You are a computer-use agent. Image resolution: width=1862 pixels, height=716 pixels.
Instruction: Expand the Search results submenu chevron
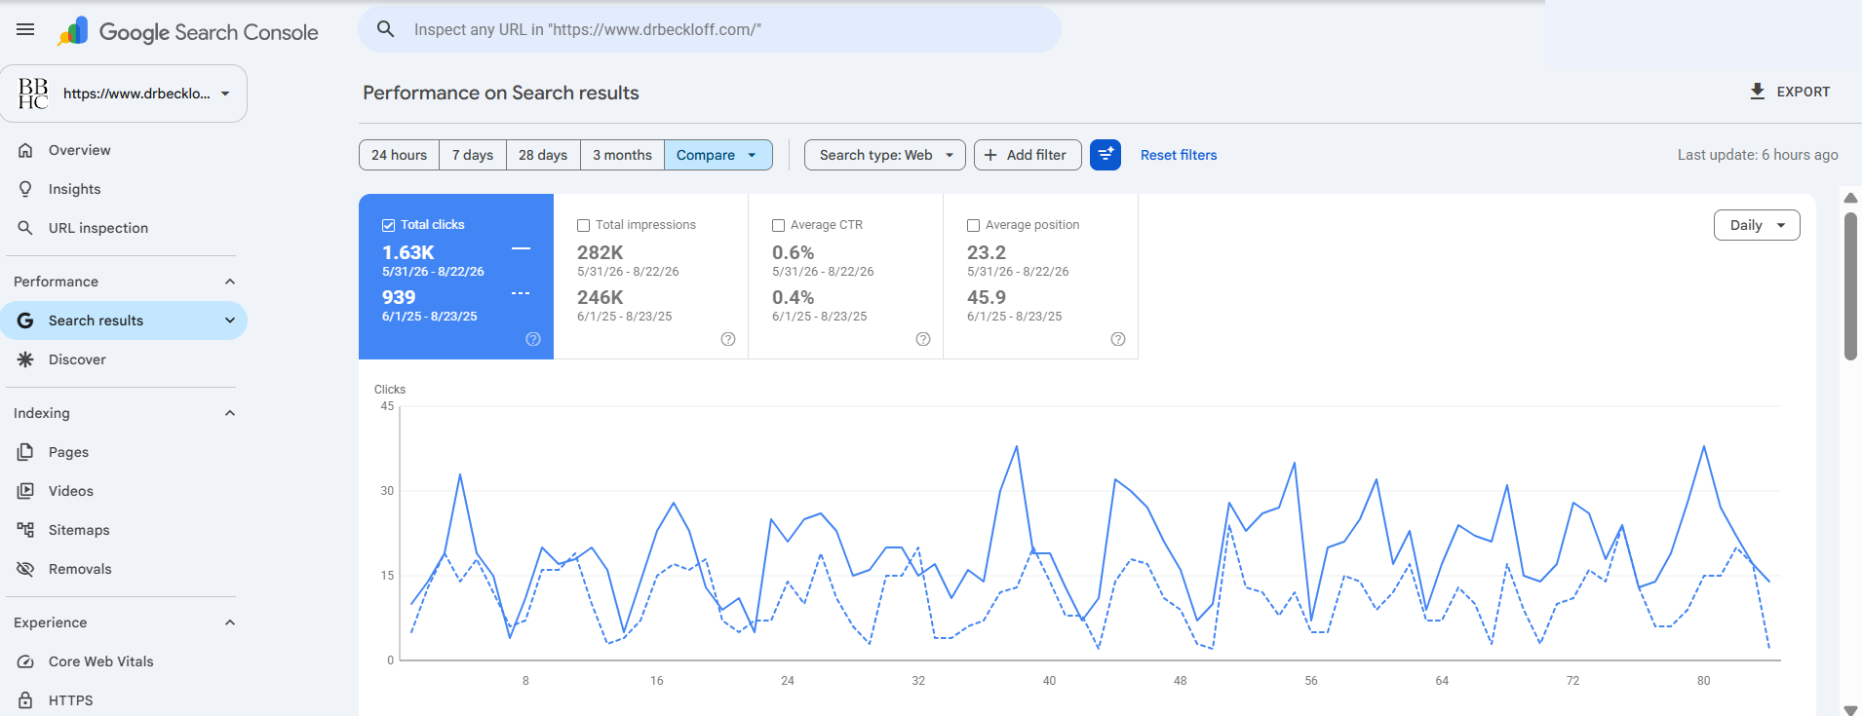click(230, 320)
